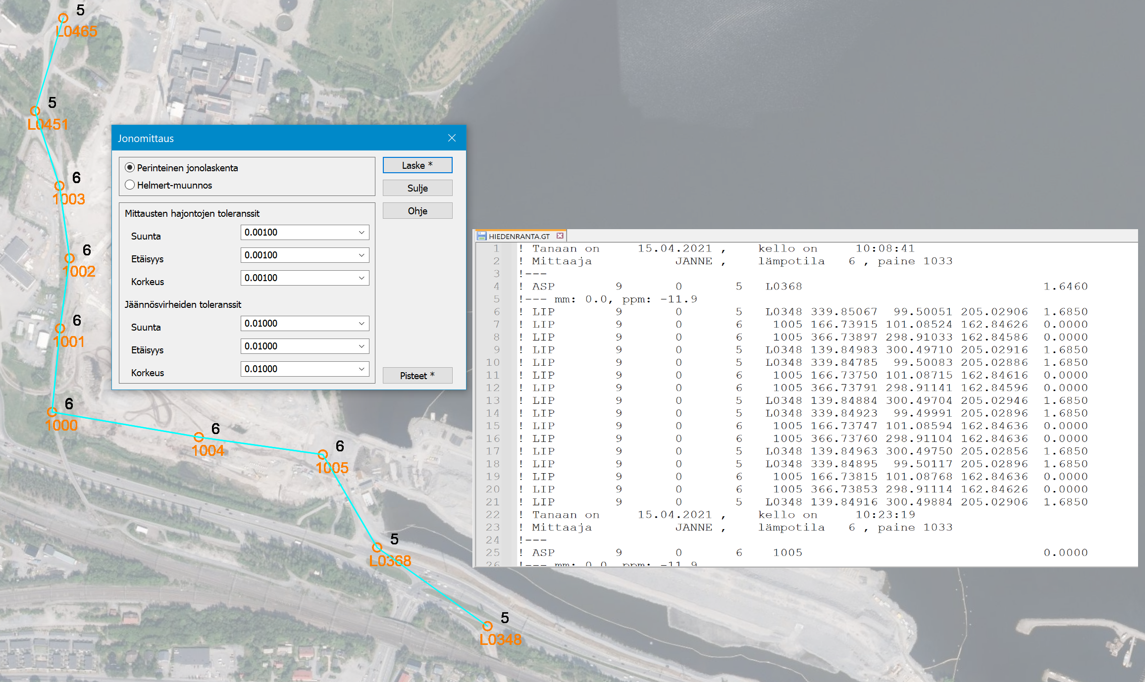Click the Sulje button
Screen dimensions: 1145x682
[x=417, y=189]
